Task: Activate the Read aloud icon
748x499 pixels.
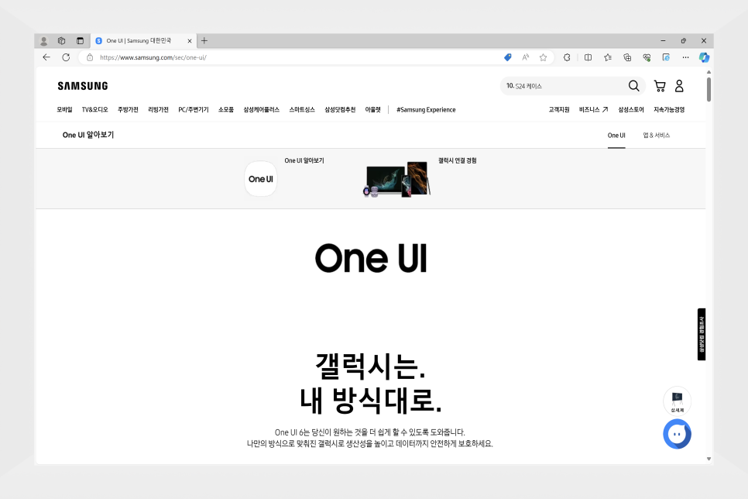Action: pyautogui.click(x=525, y=57)
